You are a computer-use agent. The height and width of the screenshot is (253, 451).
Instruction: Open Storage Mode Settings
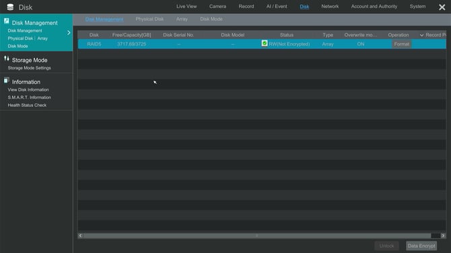pos(30,68)
